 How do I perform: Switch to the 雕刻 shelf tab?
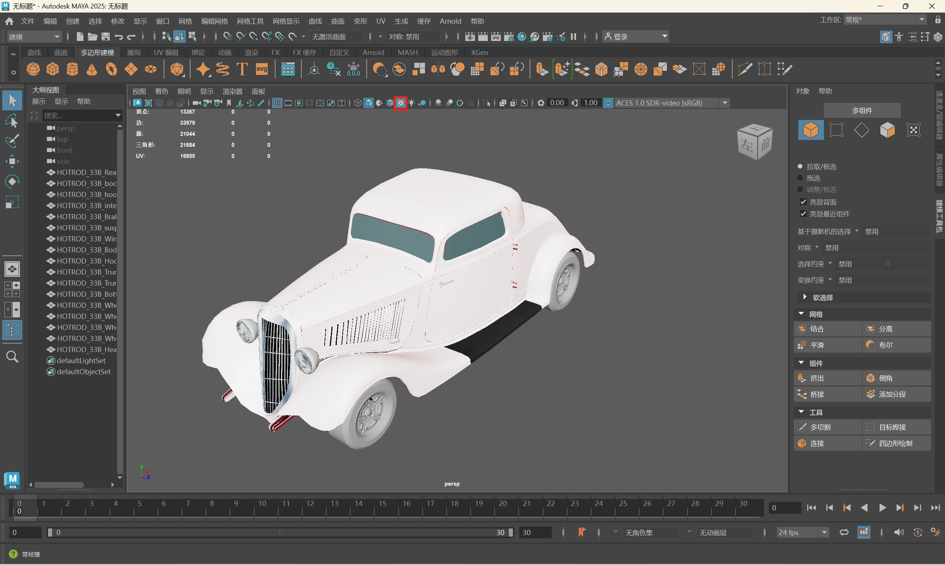pos(134,52)
